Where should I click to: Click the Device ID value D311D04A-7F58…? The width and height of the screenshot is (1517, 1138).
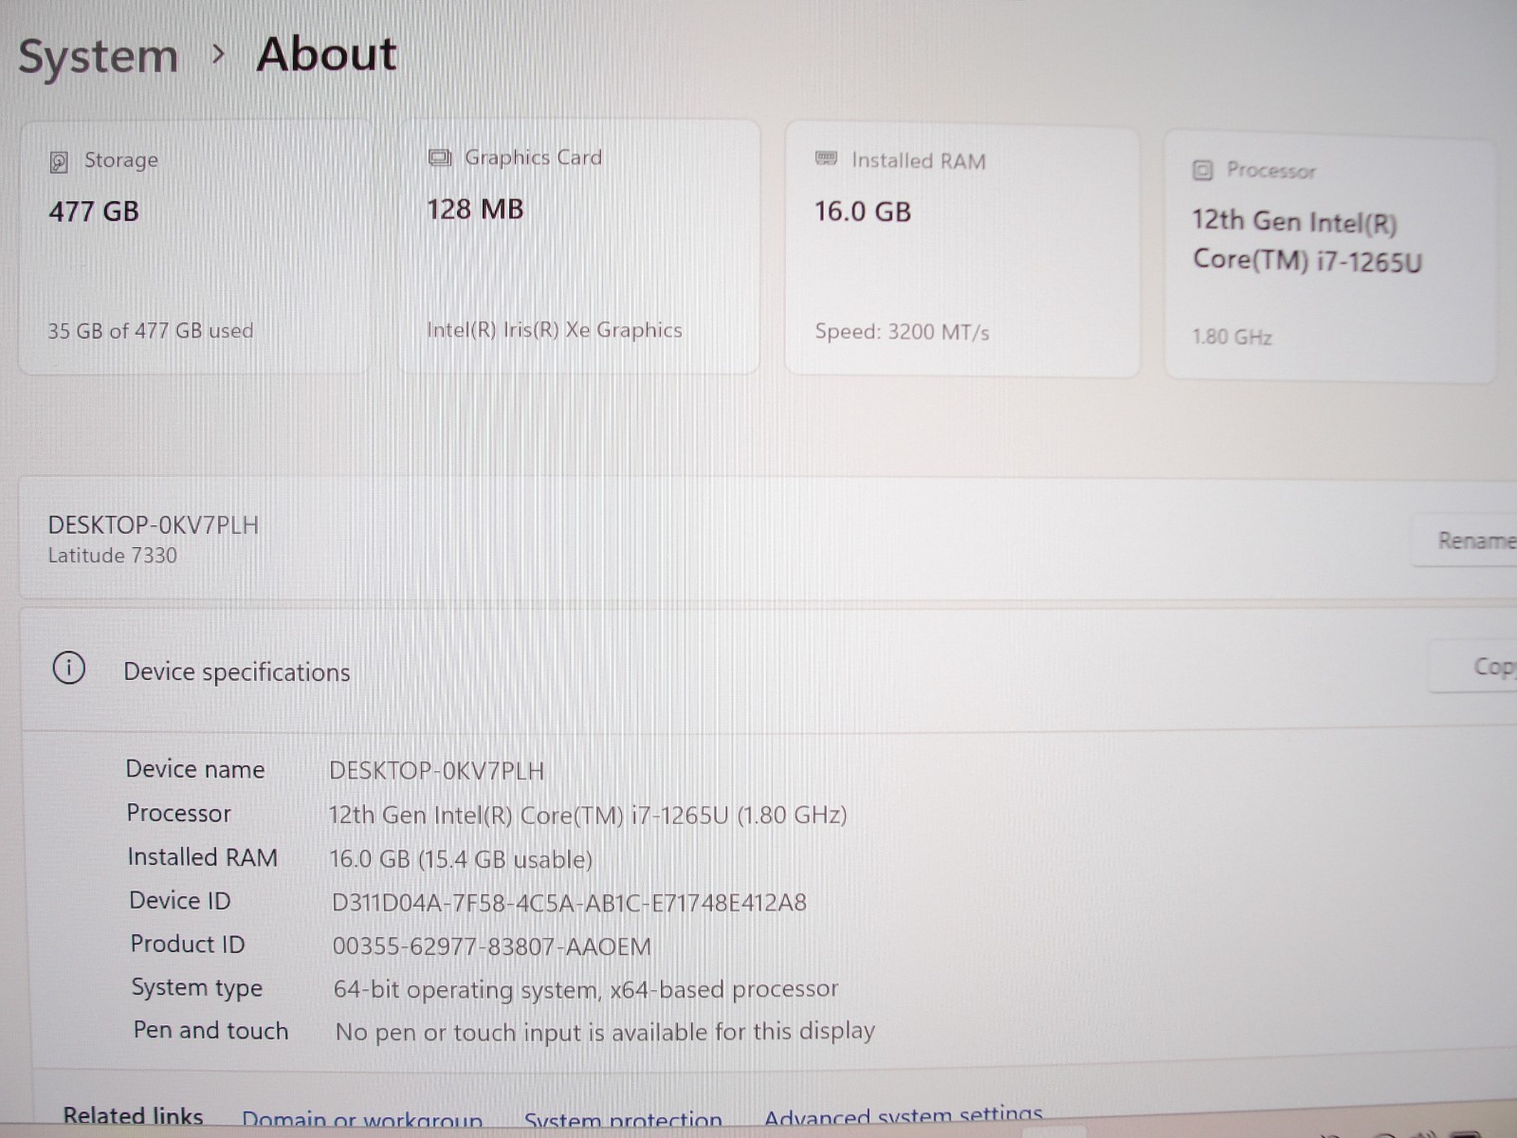point(569,903)
